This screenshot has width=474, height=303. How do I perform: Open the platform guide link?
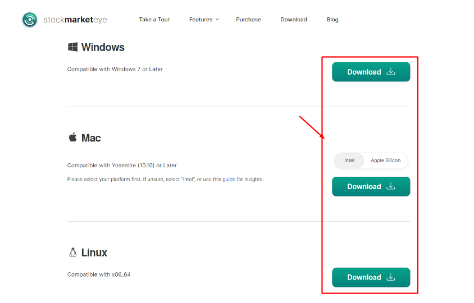click(x=229, y=180)
